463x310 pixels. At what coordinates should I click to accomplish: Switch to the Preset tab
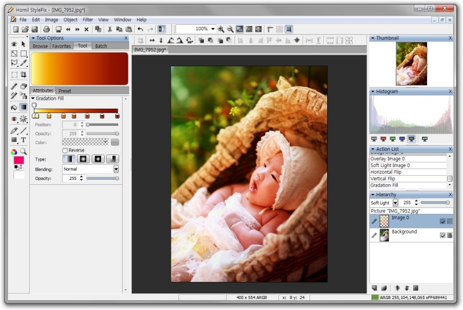(65, 91)
